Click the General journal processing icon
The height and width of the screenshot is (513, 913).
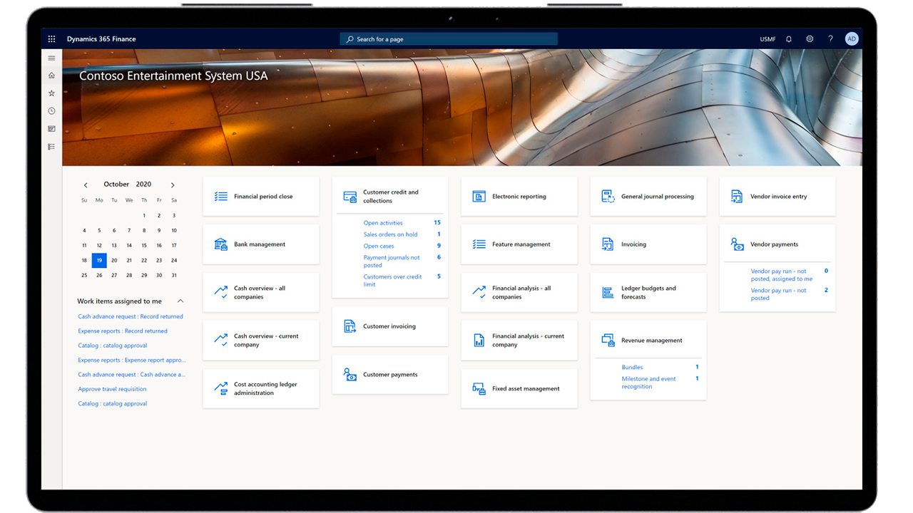(608, 197)
